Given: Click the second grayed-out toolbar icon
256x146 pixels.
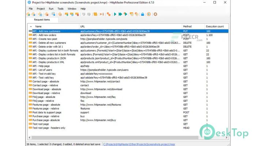Looking at the screenshot, I should [x=89, y=14].
